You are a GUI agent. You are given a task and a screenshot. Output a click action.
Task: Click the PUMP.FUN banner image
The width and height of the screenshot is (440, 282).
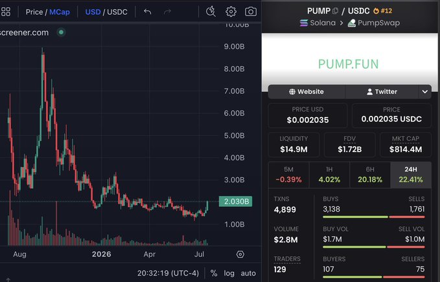pos(349,62)
